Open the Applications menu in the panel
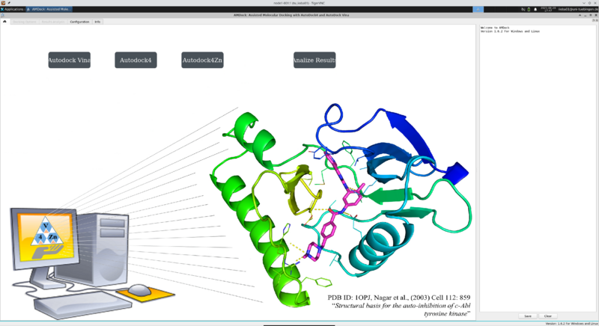Screen dimensions: 599x326 (x=12, y=9)
